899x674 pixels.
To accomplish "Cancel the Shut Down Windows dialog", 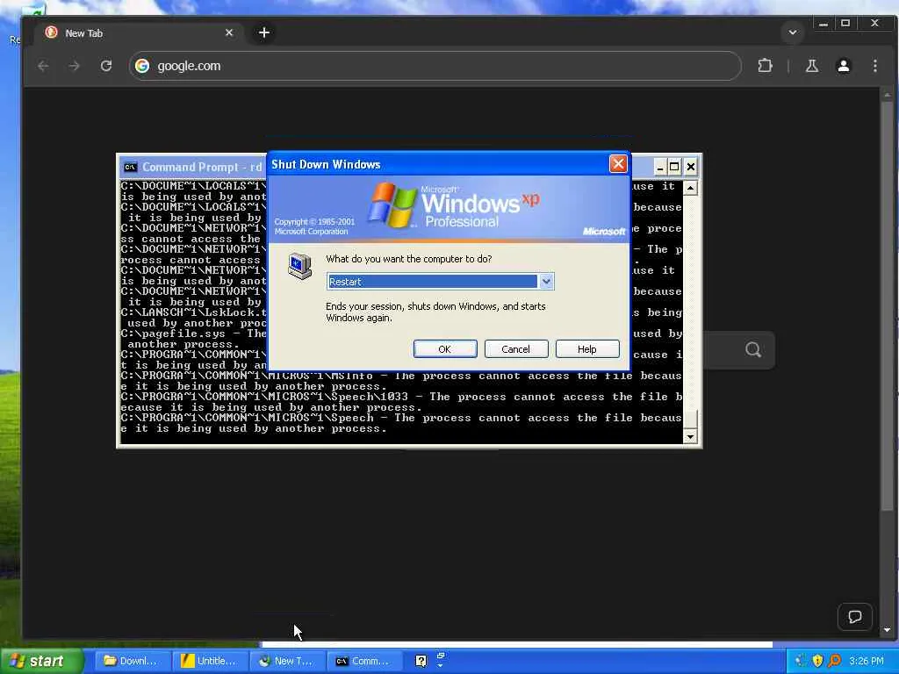I will click(516, 349).
